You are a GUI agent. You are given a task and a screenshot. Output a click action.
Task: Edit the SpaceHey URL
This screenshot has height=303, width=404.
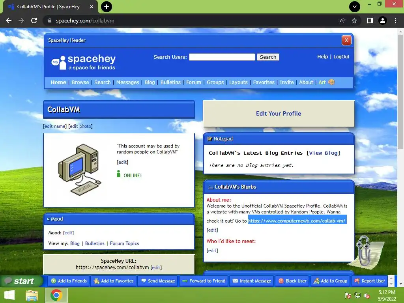point(156,267)
